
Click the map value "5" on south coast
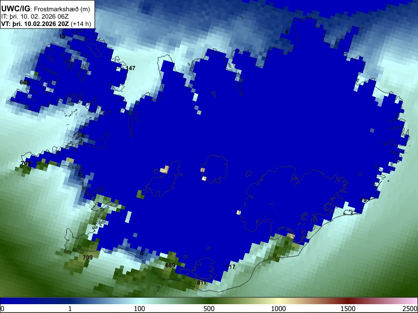[x=142, y=253]
